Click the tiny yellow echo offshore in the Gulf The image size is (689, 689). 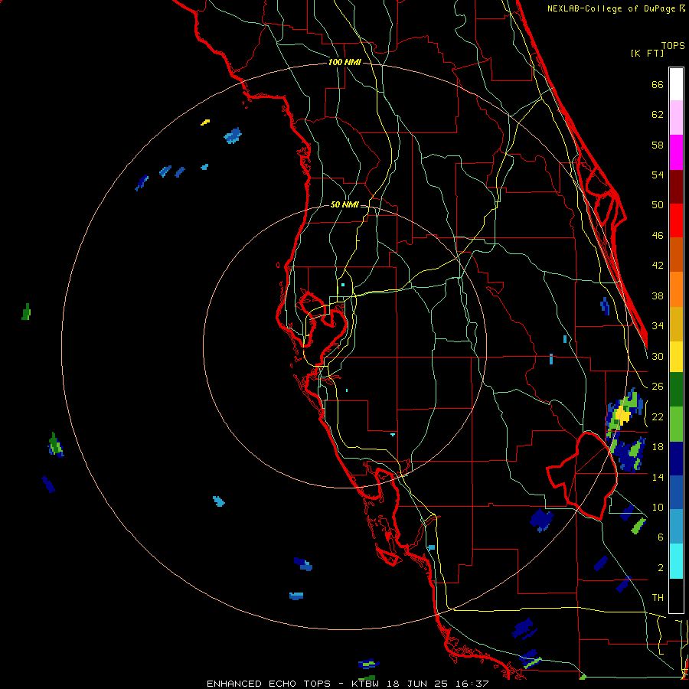pyautogui.click(x=205, y=122)
